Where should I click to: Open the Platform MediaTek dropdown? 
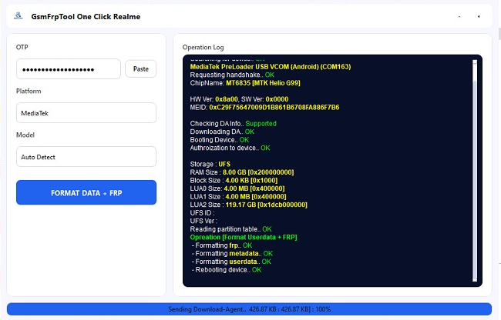[x=86, y=113]
